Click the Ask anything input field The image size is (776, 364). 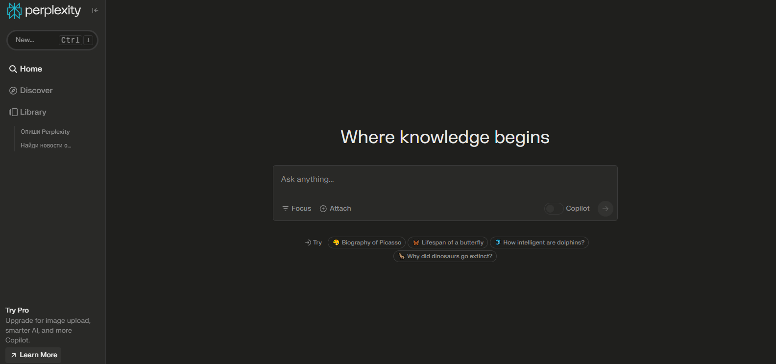tap(445, 179)
